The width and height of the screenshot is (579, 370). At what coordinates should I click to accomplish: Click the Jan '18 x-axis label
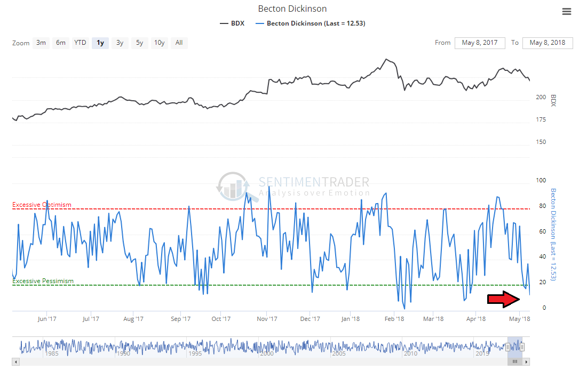(351, 319)
